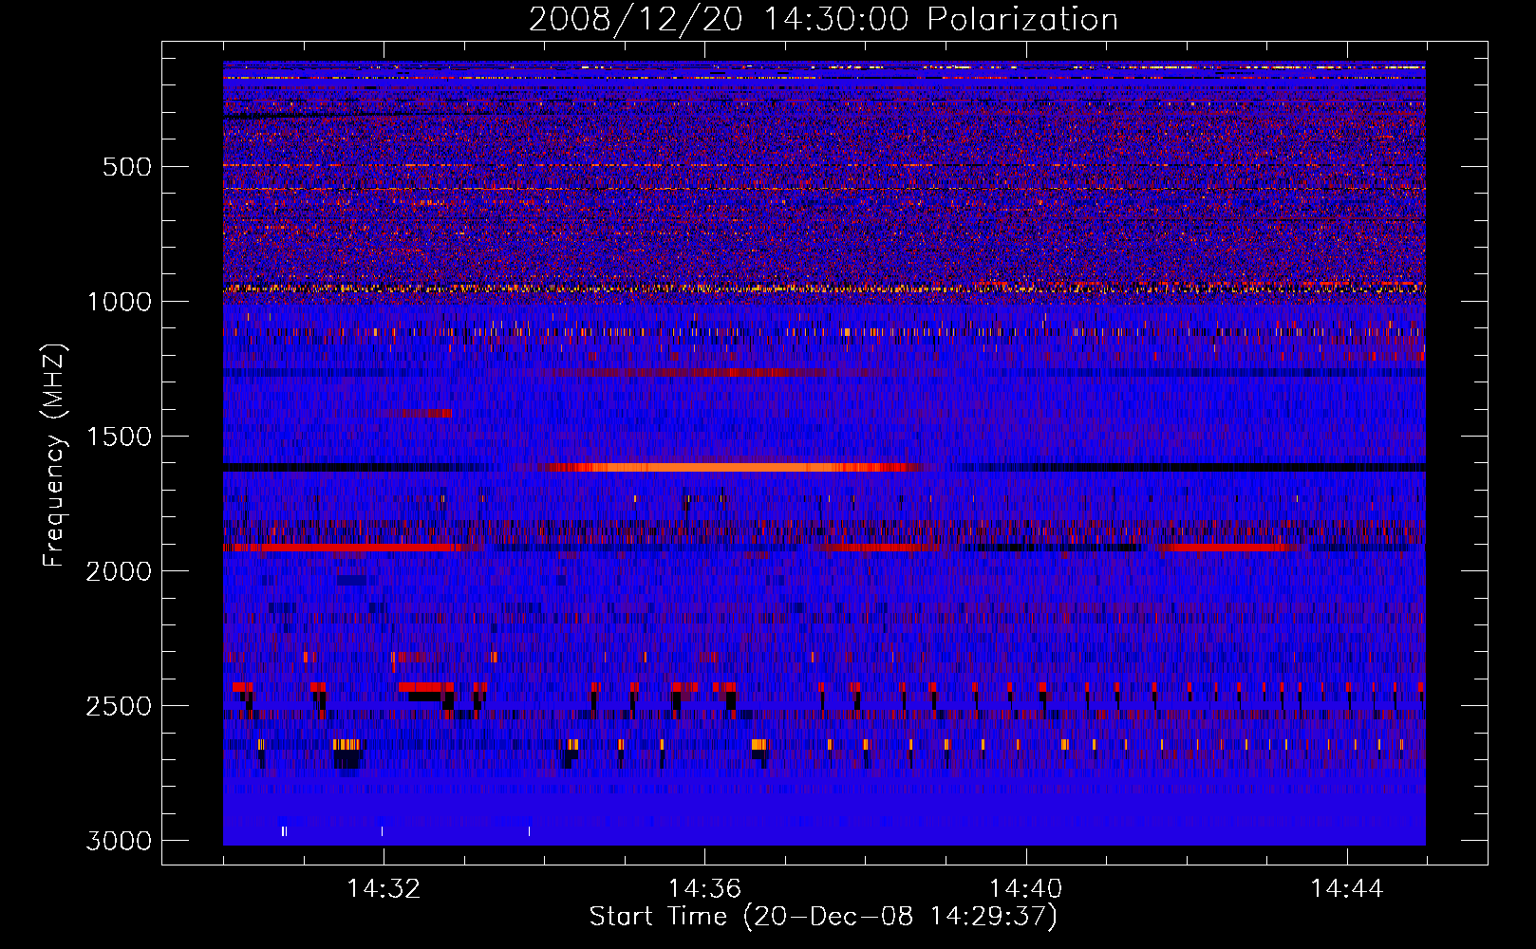Select the 1000 frequency axis label
The image size is (1536, 949).
click(119, 302)
